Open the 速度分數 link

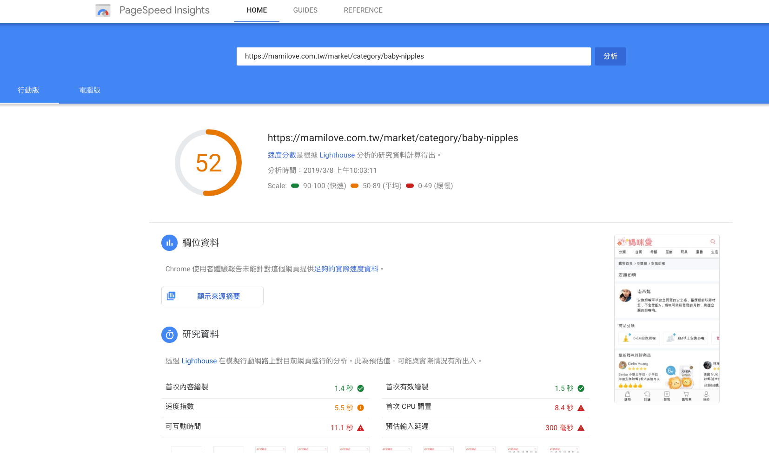click(282, 155)
